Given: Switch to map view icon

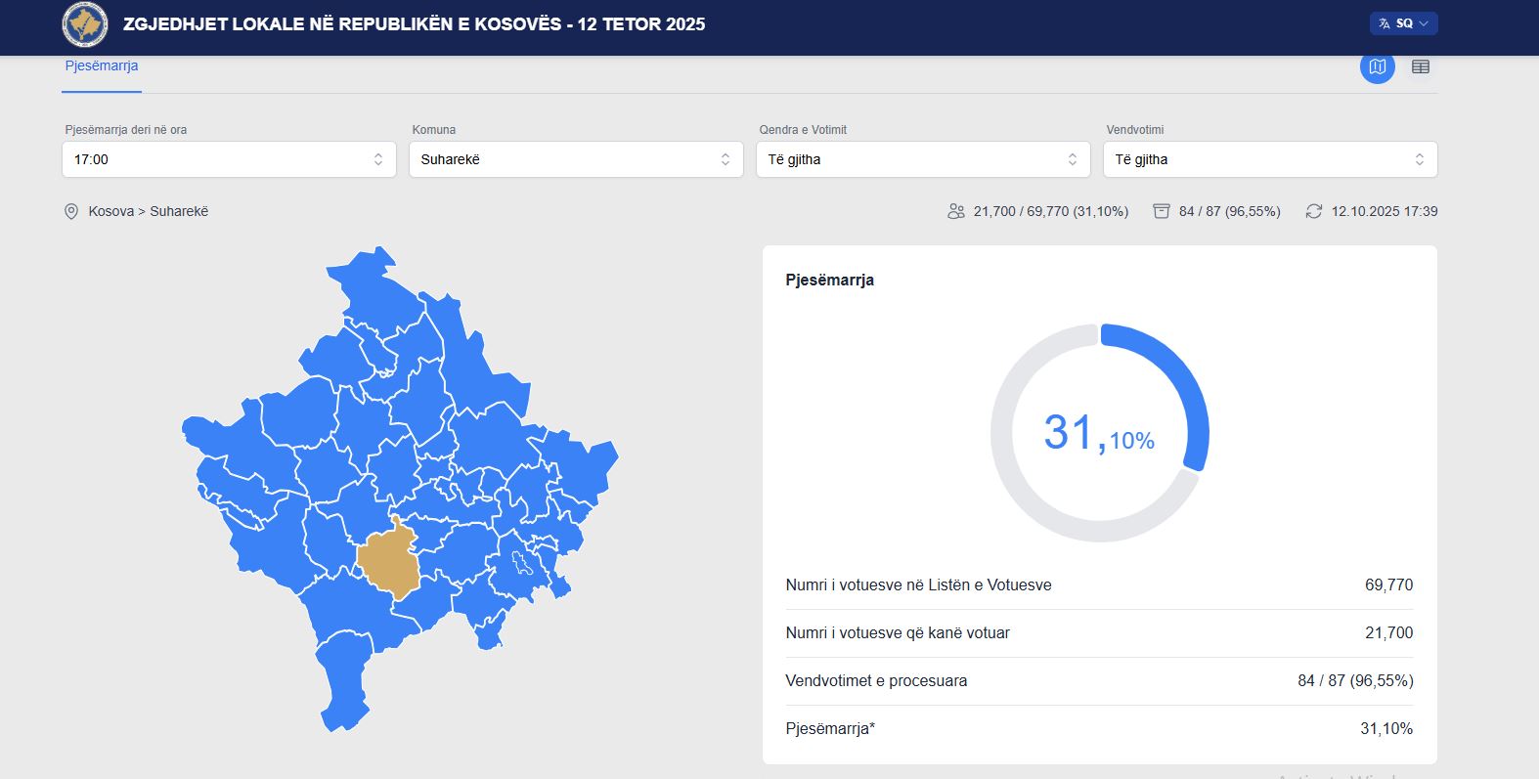Looking at the screenshot, I should (1377, 66).
